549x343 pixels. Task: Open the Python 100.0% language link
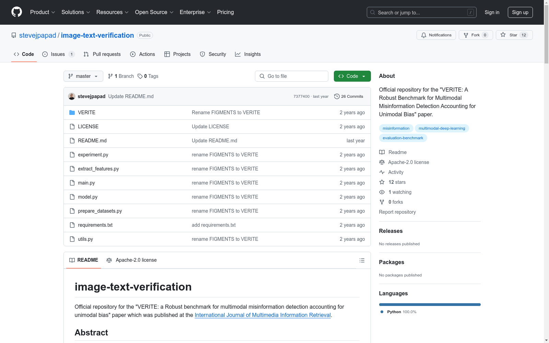click(x=398, y=312)
